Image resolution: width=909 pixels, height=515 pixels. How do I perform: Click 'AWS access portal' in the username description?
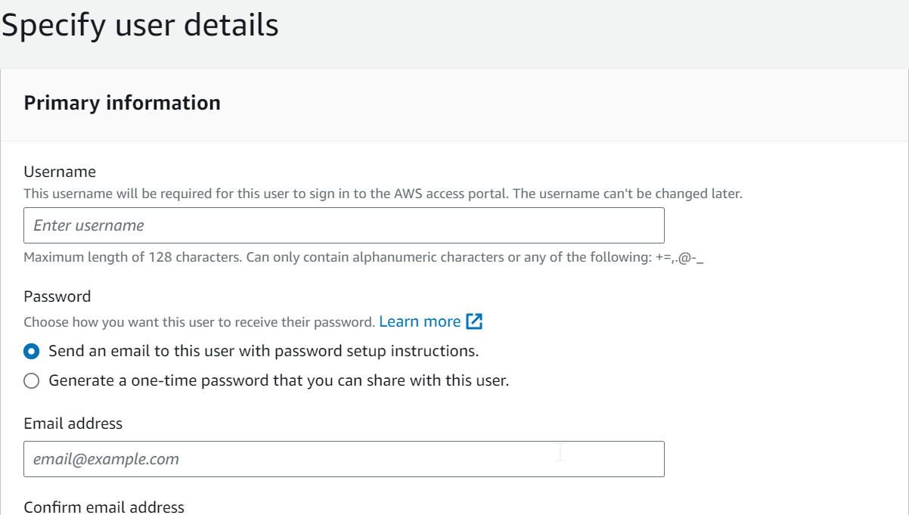pyautogui.click(x=451, y=194)
